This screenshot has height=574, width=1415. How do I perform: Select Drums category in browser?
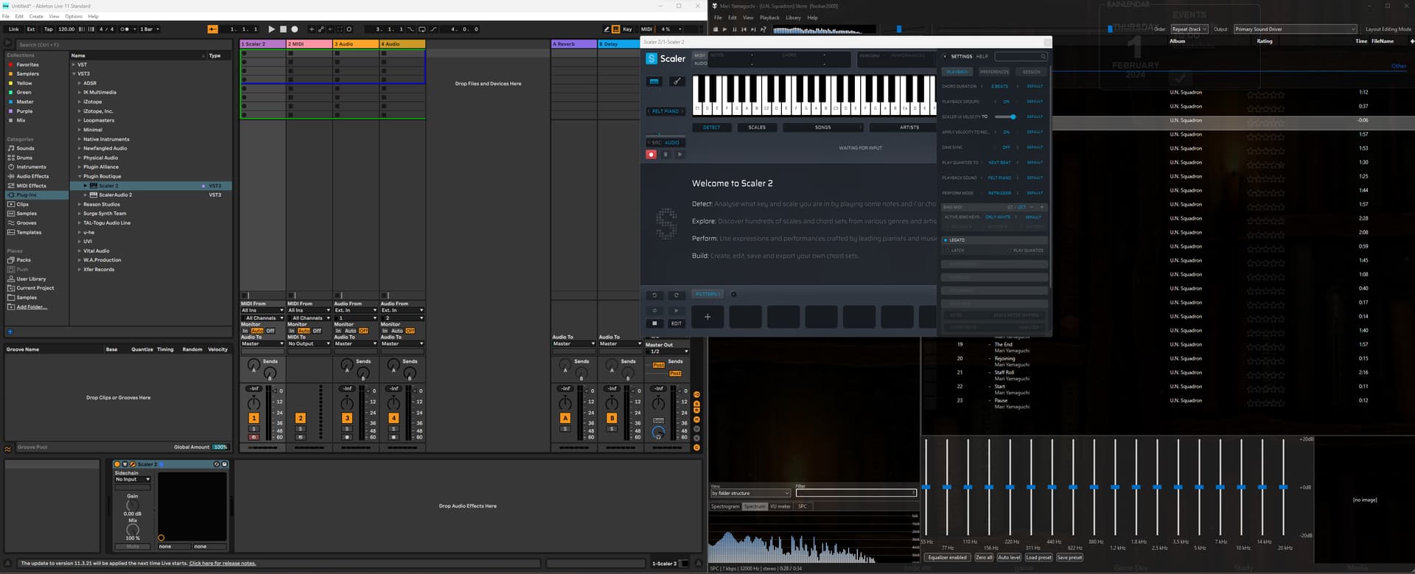[24, 158]
